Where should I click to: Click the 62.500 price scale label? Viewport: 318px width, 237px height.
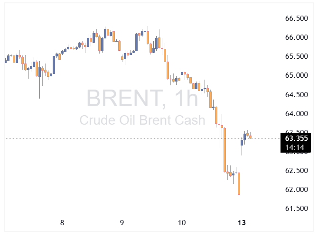click(x=296, y=171)
